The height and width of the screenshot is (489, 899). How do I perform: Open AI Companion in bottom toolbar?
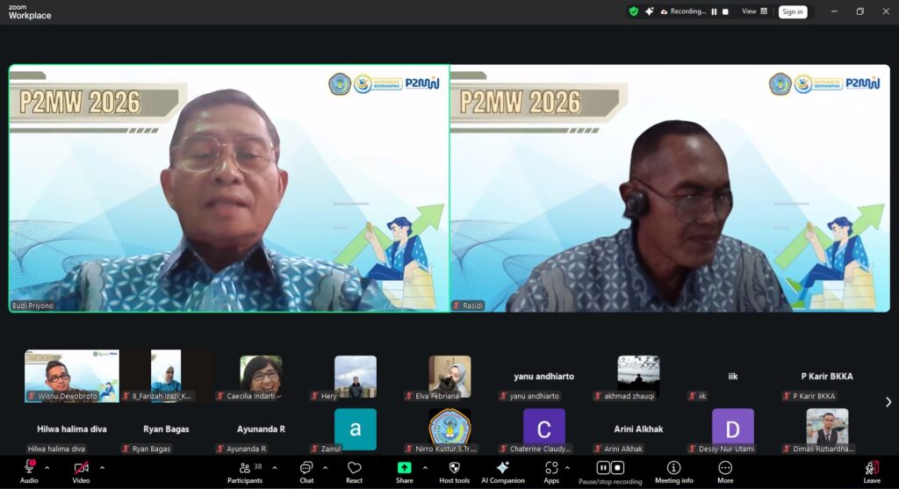click(502, 469)
